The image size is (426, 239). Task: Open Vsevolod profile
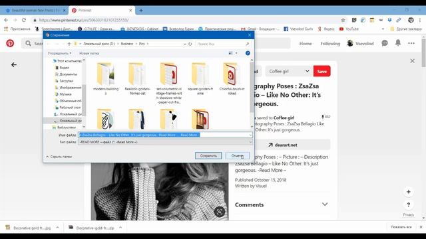360,43
